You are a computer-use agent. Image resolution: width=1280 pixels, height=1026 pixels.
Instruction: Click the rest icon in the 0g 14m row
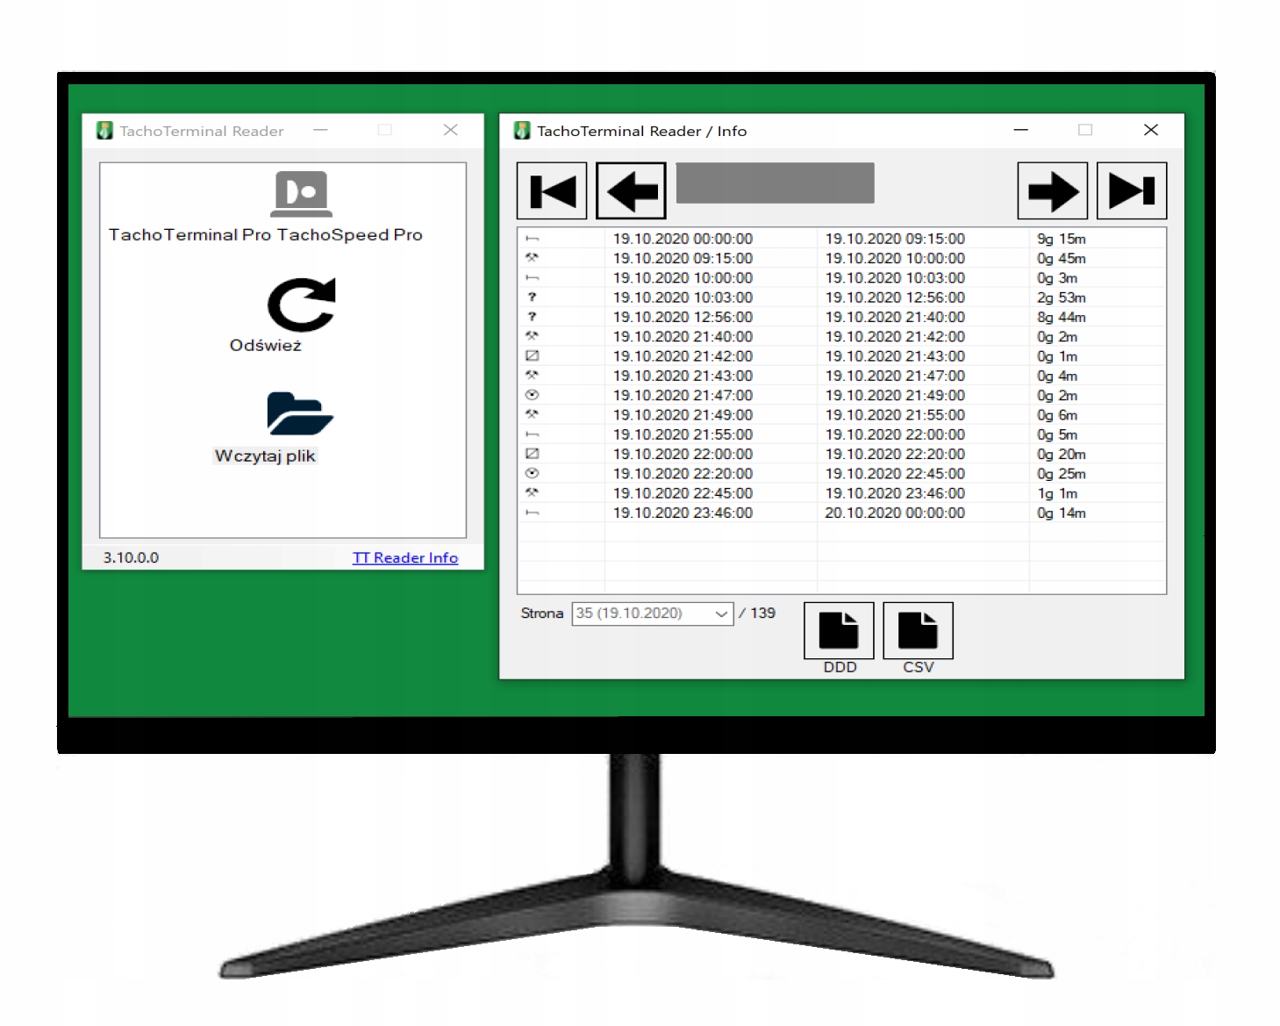(x=532, y=513)
